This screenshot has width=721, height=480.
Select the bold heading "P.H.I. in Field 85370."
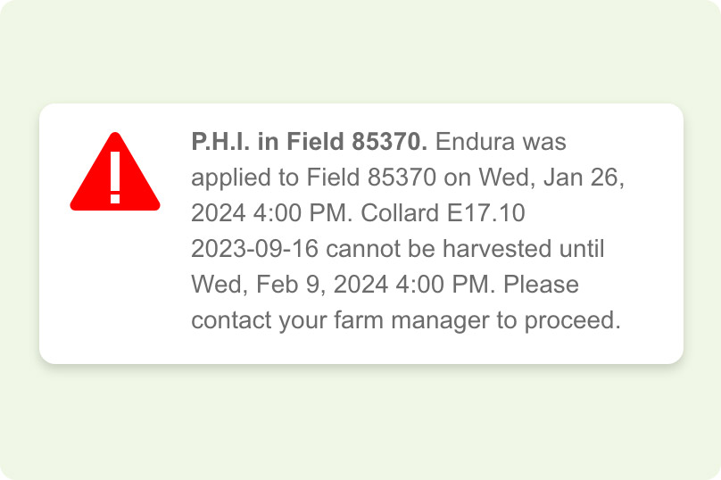(x=309, y=142)
